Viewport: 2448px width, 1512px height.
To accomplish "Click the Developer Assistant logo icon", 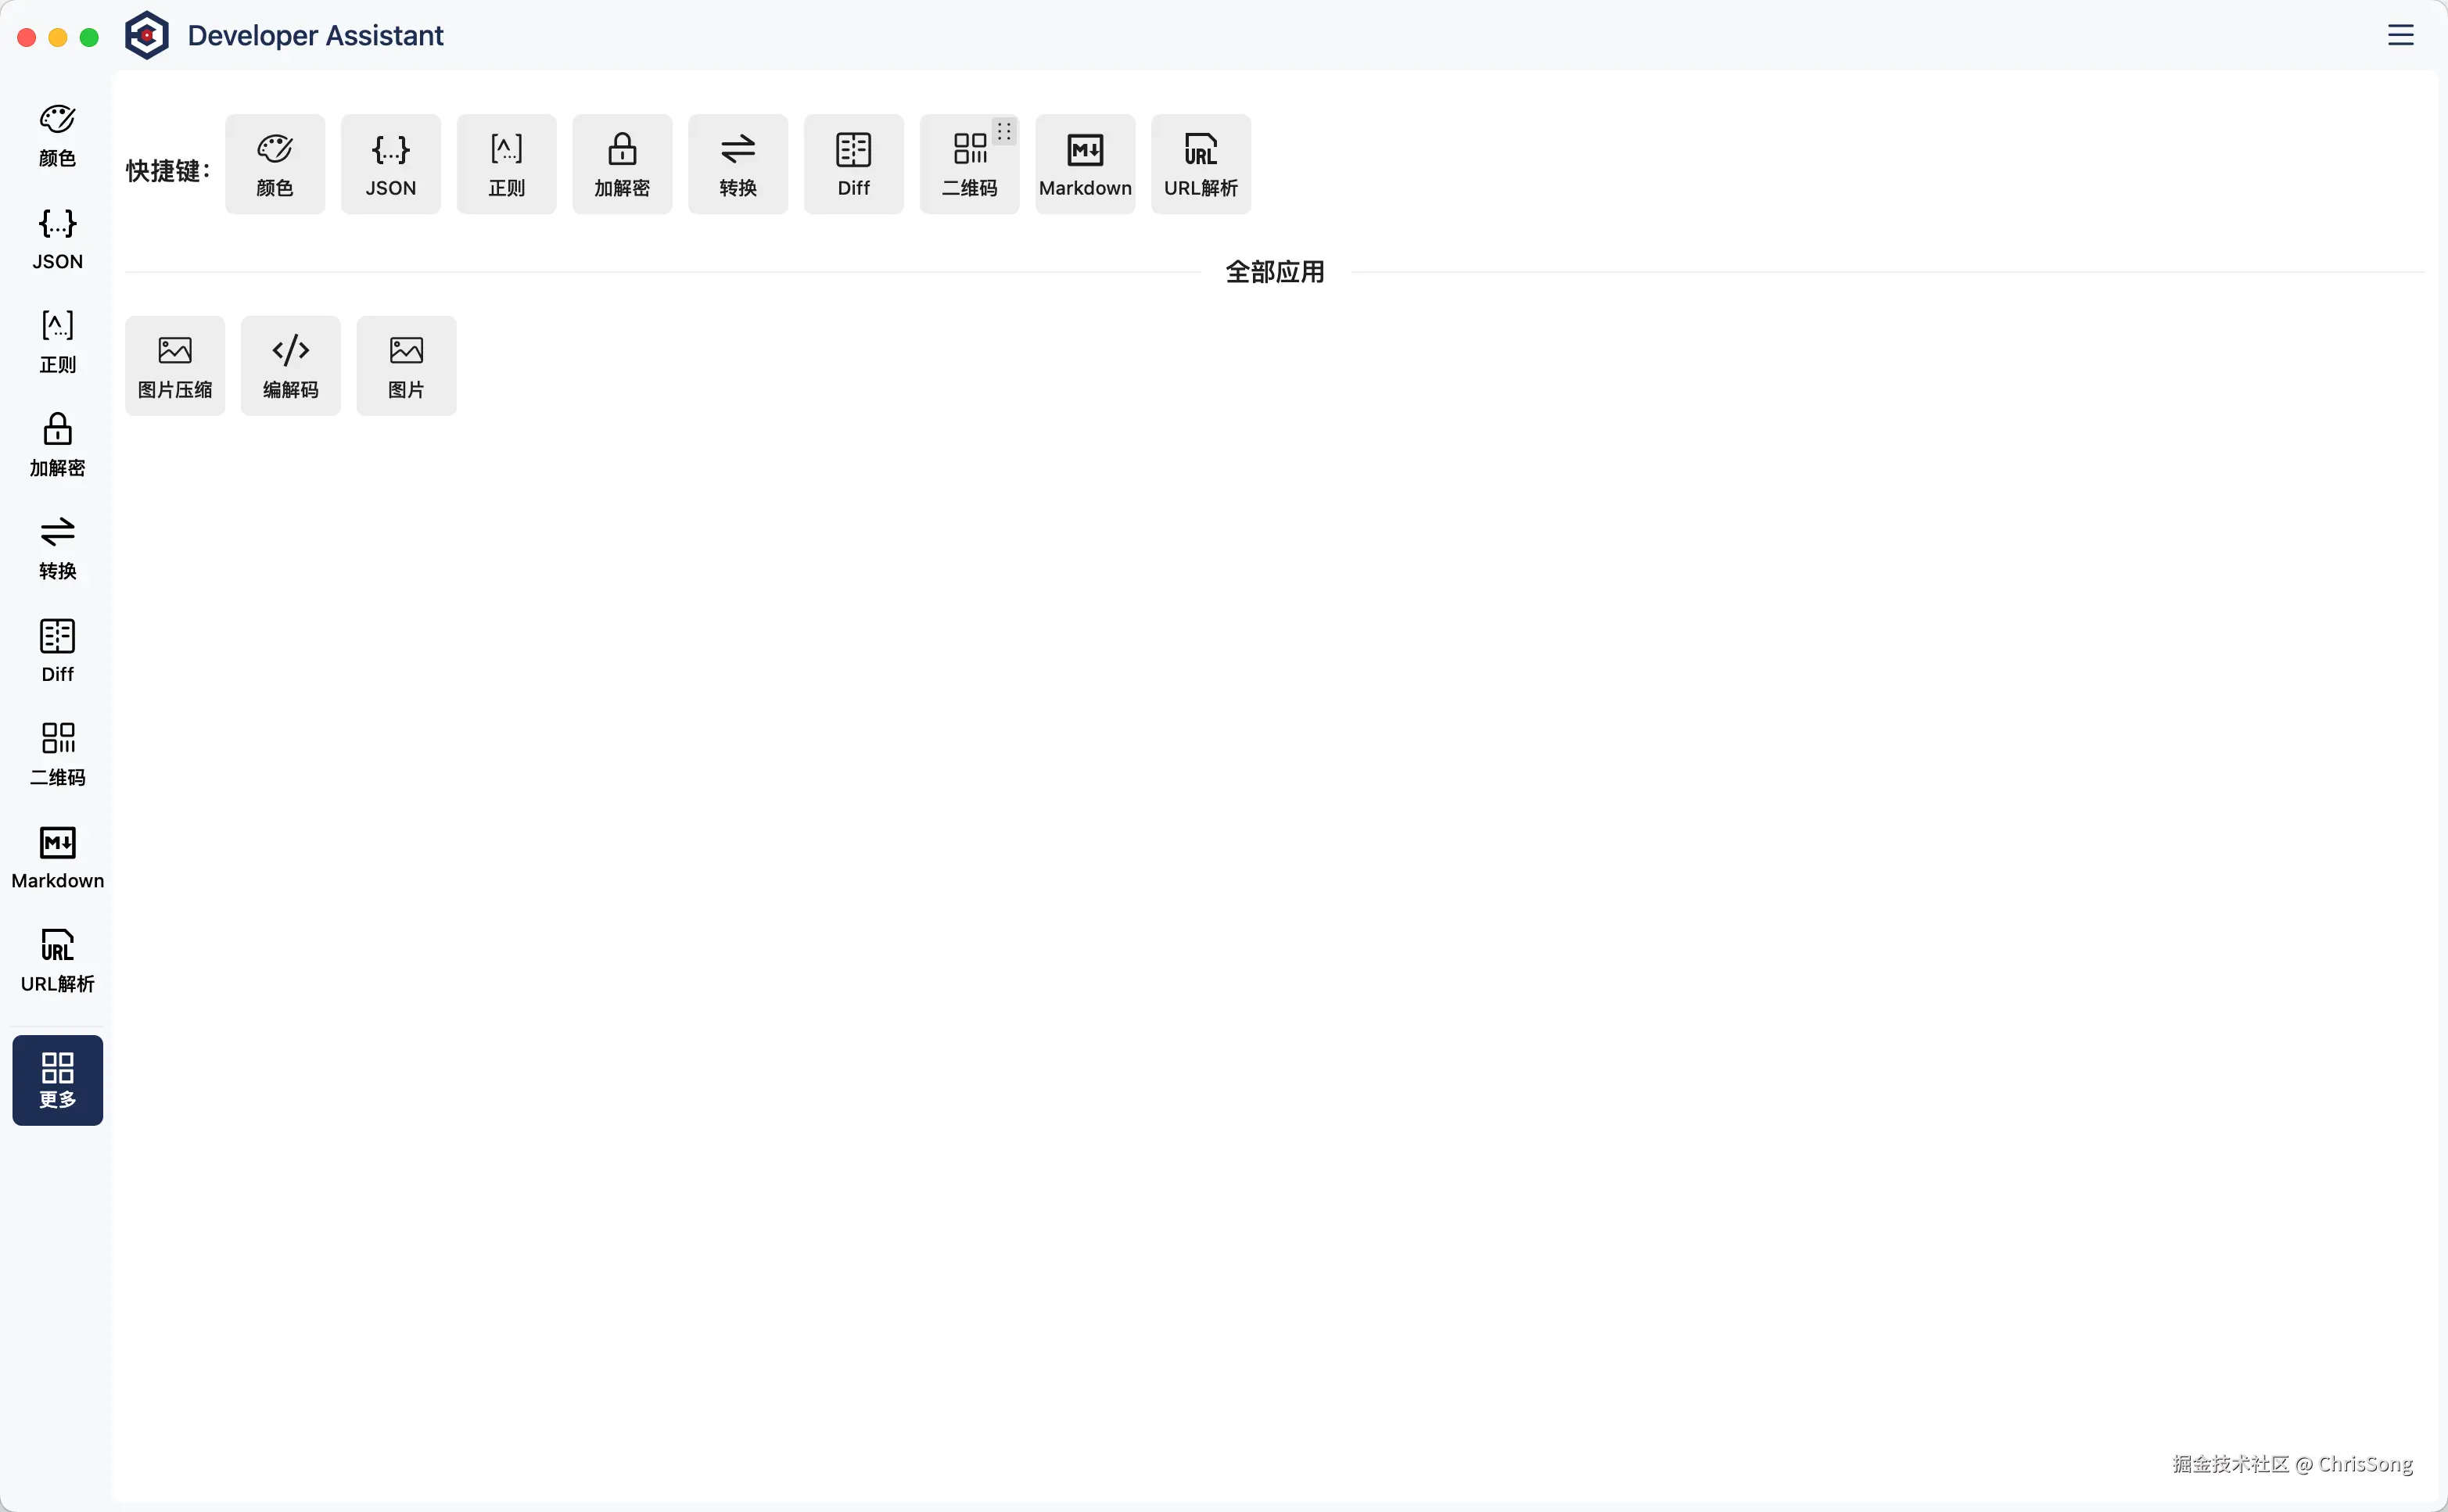I will [146, 35].
